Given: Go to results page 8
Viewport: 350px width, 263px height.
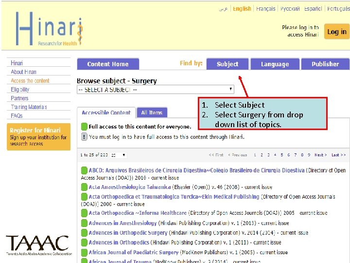Looking at the screenshot, I should pyautogui.click(x=302, y=155).
